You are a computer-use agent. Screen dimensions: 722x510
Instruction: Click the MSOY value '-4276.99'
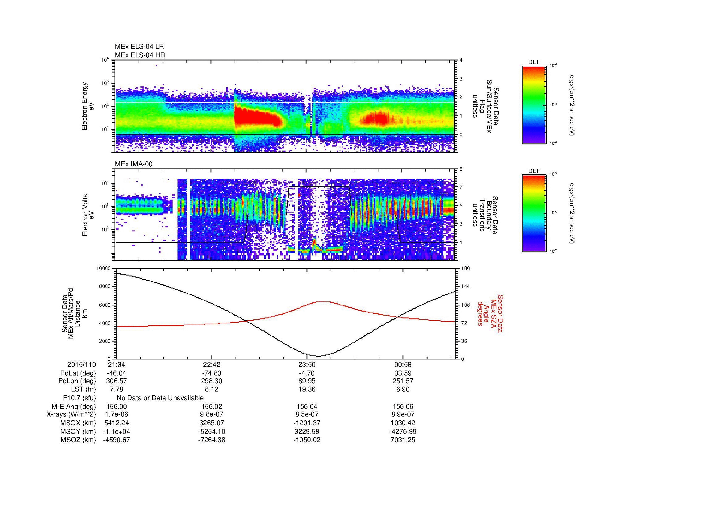(403, 431)
